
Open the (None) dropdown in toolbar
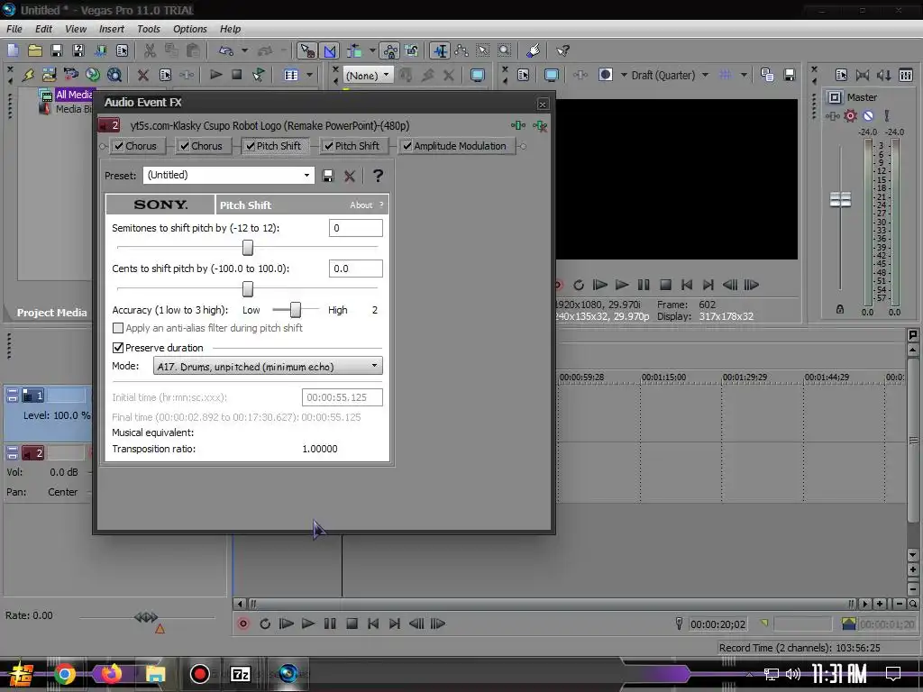[368, 75]
